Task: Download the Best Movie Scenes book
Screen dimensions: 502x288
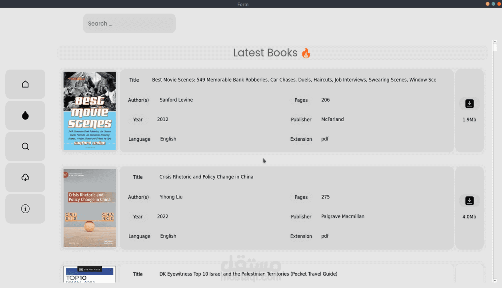Action: click(470, 104)
